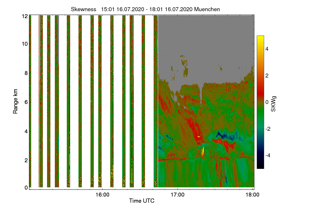Click the range-axis tick label "0" at bottom left
The image size is (334, 223).
point(26,188)
